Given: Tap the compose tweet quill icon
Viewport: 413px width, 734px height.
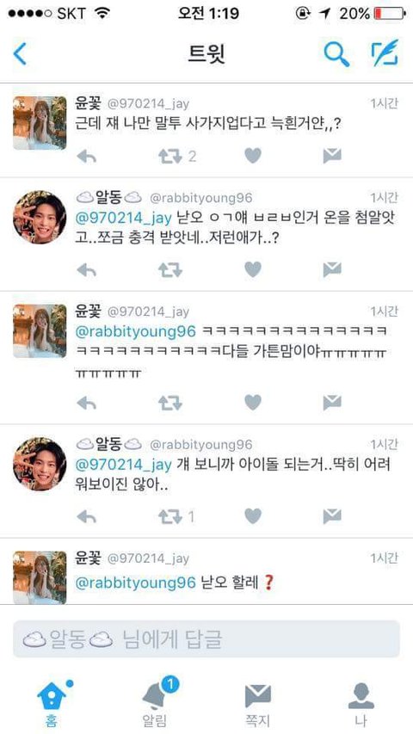Looking at the screenshot, I should point(385,52).
